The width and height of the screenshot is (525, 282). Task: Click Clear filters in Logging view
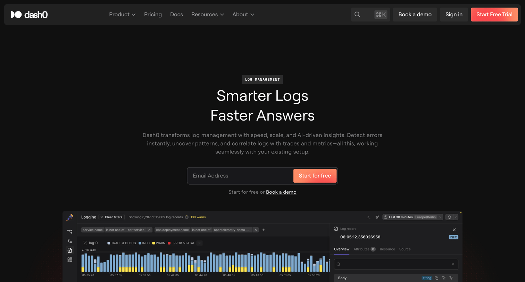click(111, 217)
